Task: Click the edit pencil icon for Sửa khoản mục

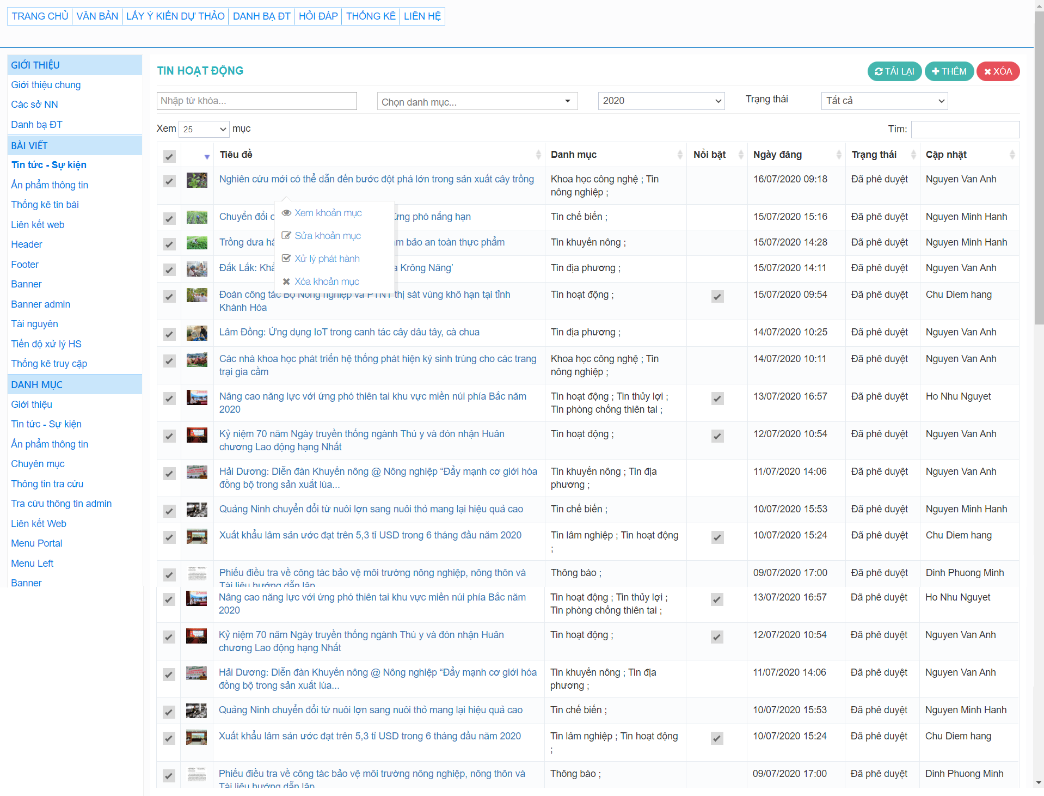Action: click(286, 236)
